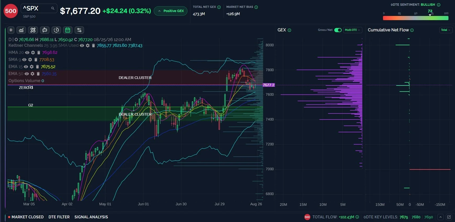Open the Multi DTE dropdown
455x222 pixels.
tap(352, 30)
